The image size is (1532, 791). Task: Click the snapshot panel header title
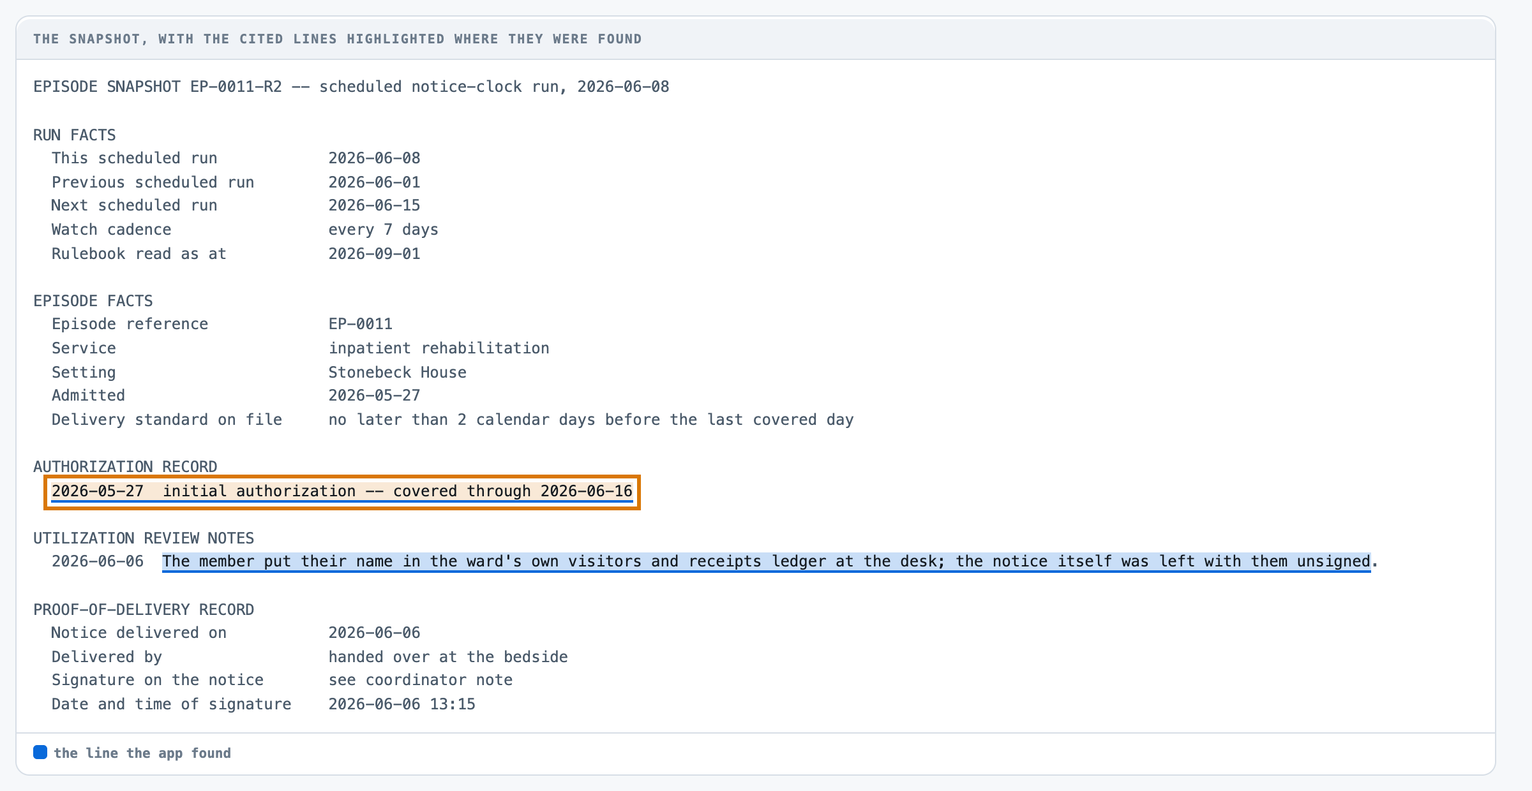[x=338, y=39]
